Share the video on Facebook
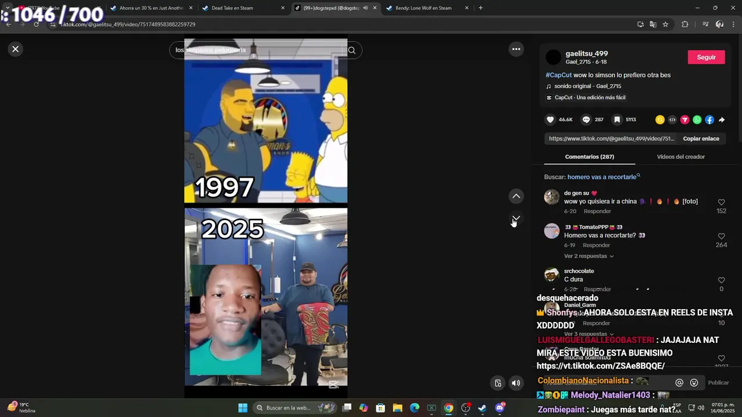The height and width of the screenshot is (417, 742). (x=710, y=120)
